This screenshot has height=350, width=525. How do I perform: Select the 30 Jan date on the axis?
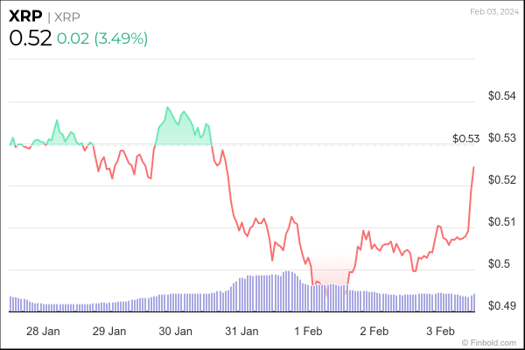(175, 332)
